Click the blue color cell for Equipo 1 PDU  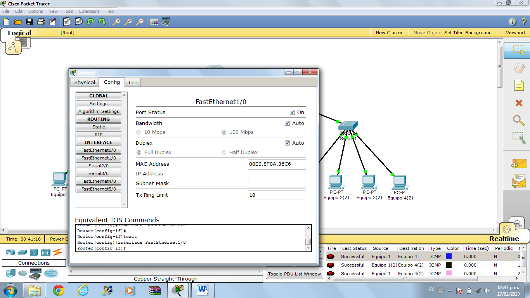click(x=449, y=256)
